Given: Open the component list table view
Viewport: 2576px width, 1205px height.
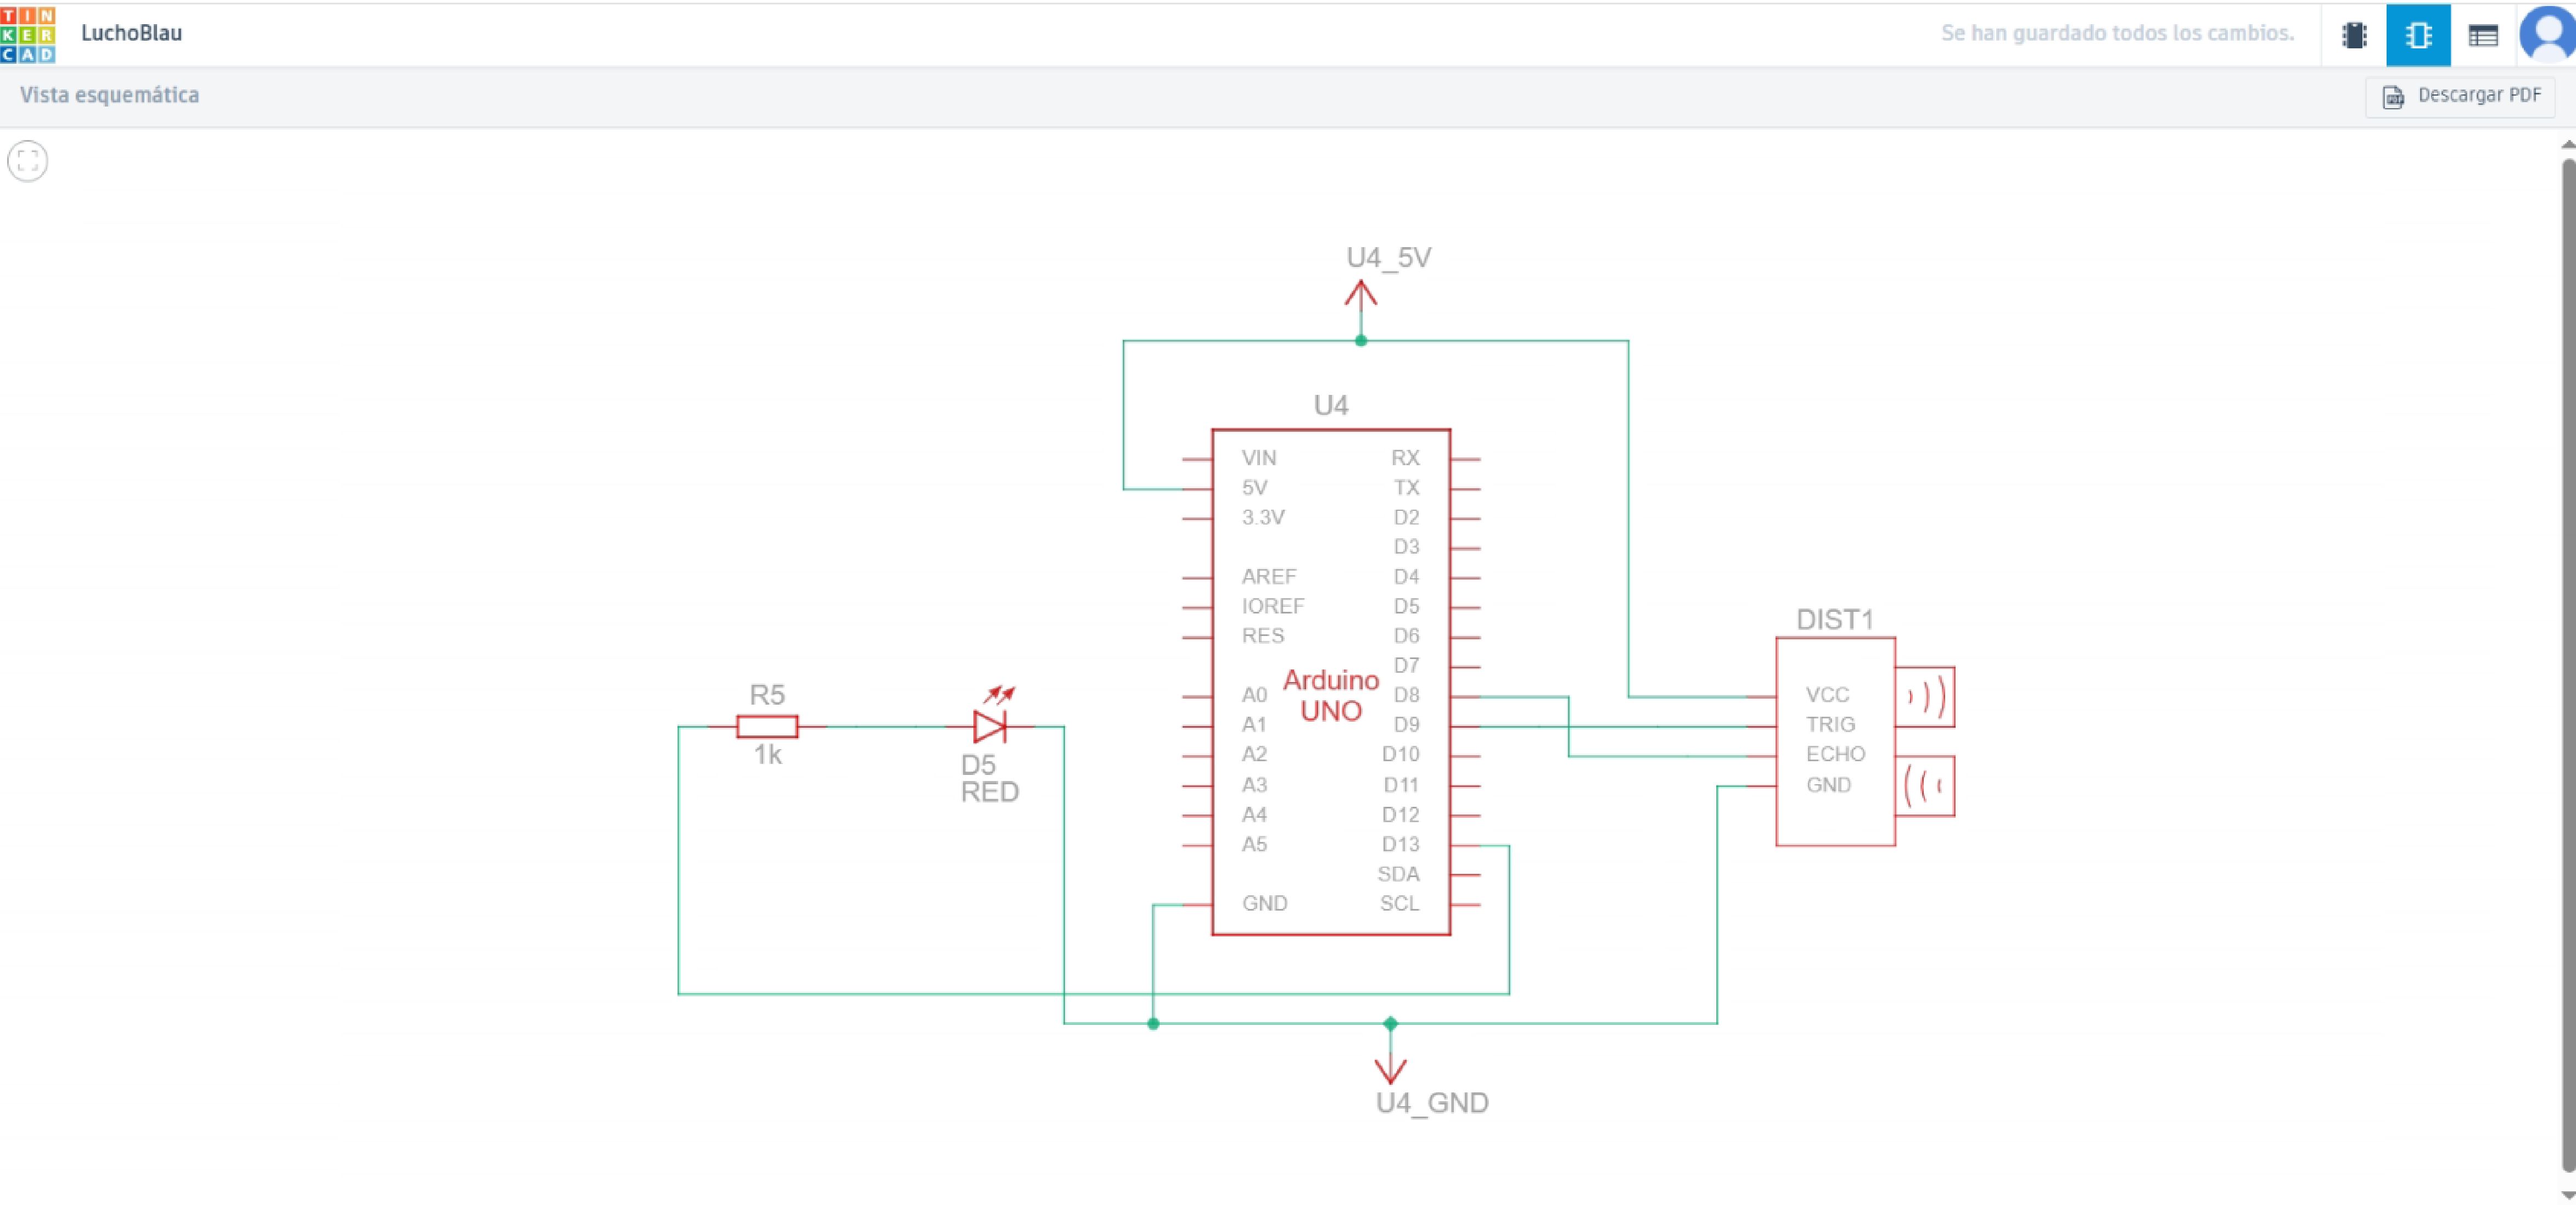Looking at the screenshot, I should 2482,35.
